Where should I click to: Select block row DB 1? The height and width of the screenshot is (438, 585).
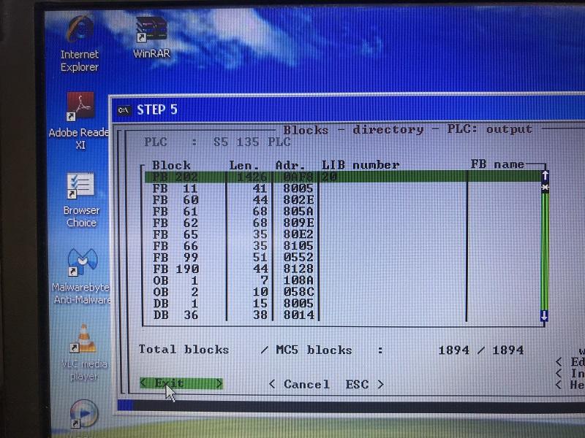(x=342, y=304)
